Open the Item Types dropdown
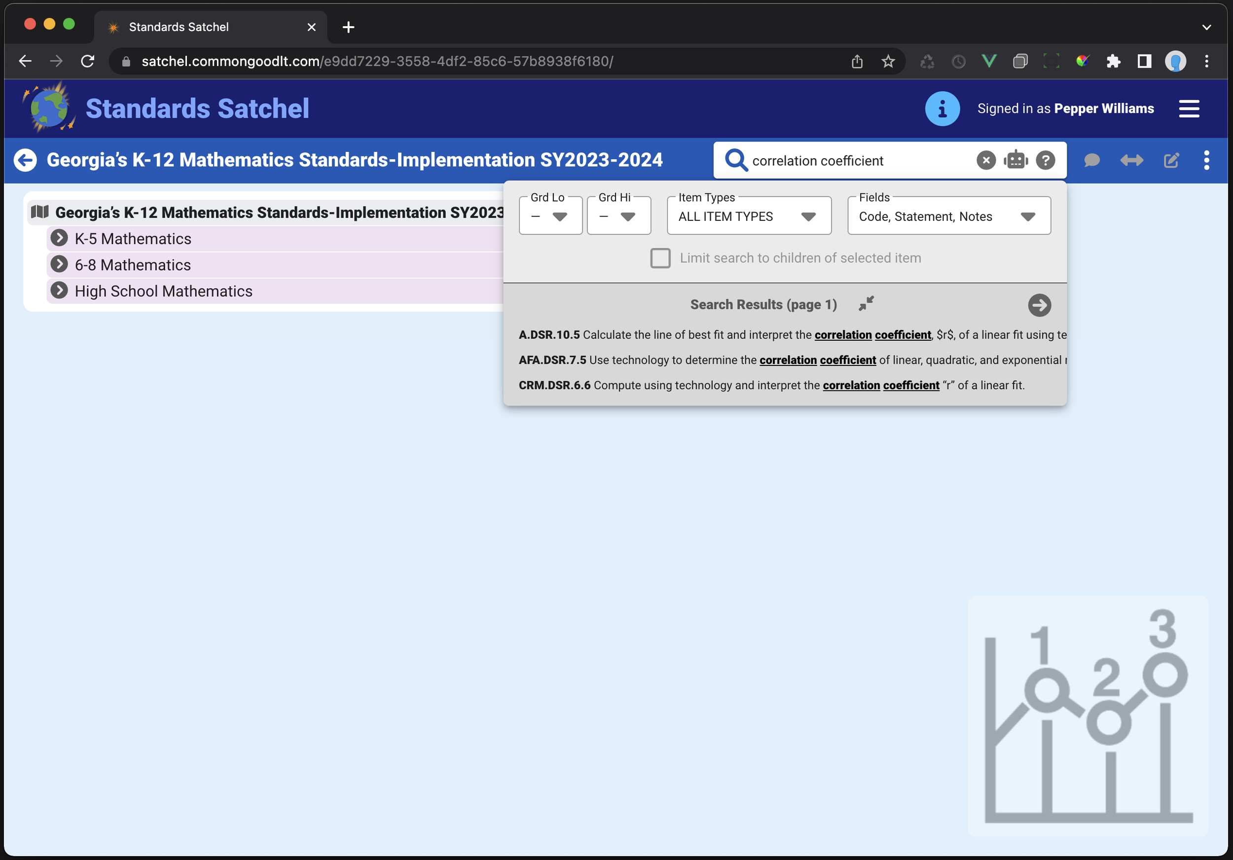 [748, 216]
